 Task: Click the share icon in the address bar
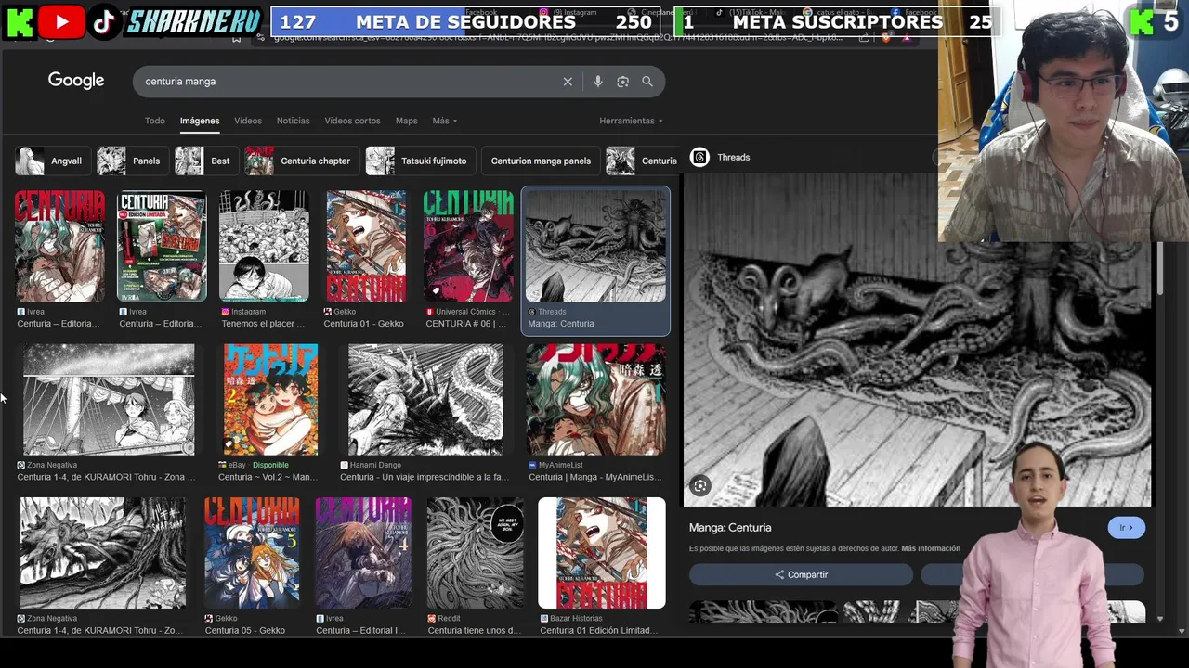coord(864,37)
